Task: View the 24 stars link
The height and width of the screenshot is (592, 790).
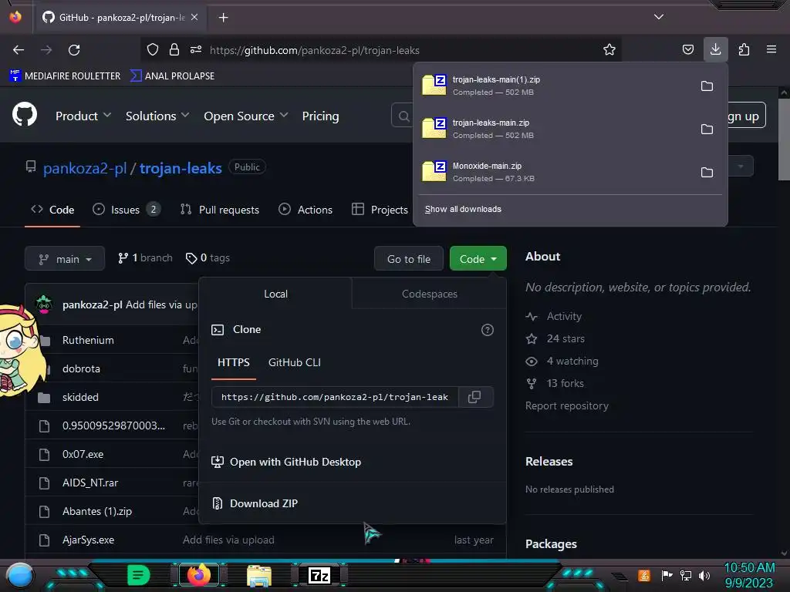Action: coord(555,339)
